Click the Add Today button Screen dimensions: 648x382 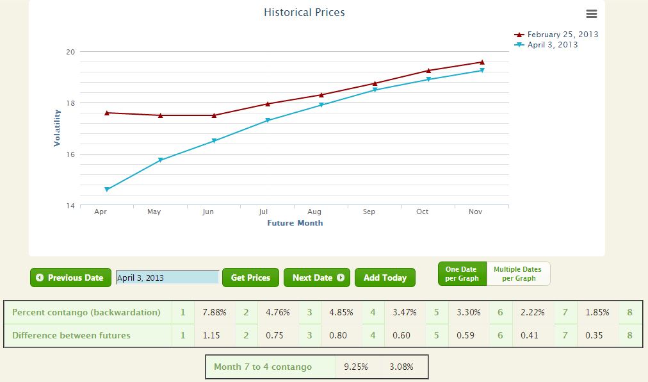pos(385,278)
